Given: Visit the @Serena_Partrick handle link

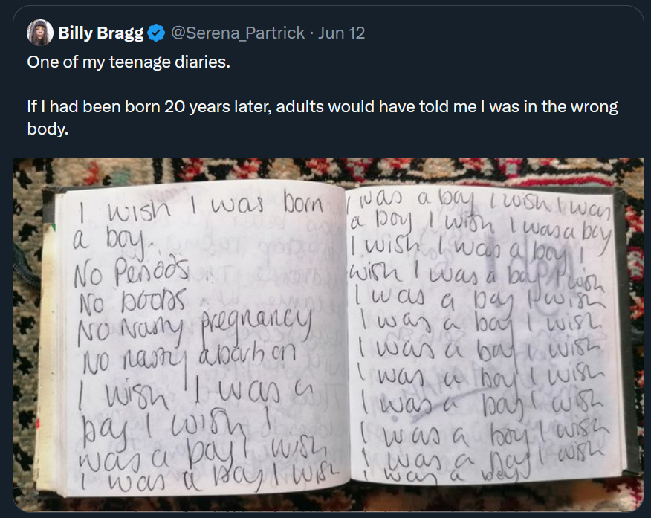Looking at the screenshot, I should 238,33.
